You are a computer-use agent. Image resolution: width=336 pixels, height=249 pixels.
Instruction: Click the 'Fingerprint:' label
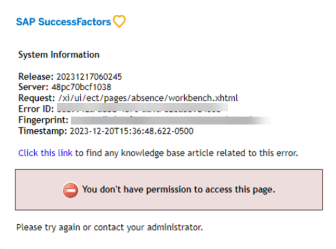(43, 120)
